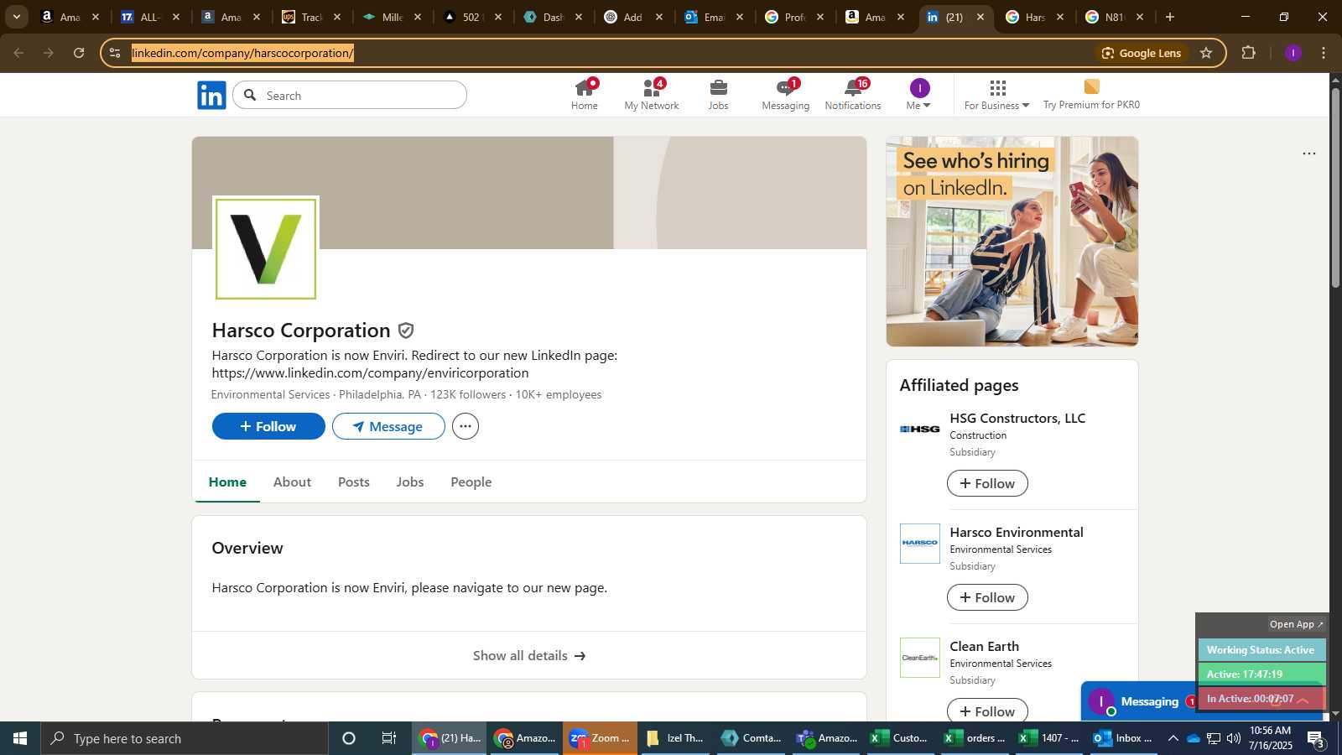Open Chrome three-dot menu
Image resolution: width=1342 pixels, height=755 pixels.
click(x=1324, y=53)
